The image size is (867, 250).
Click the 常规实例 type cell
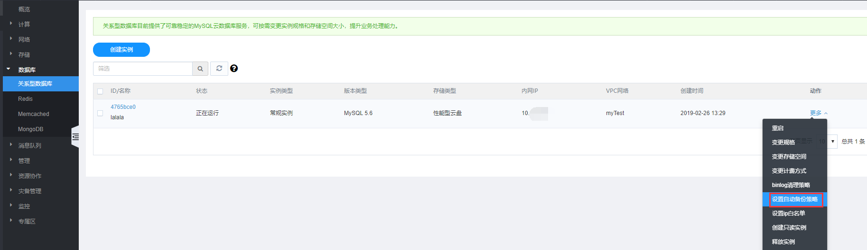(x=281, y=113)
